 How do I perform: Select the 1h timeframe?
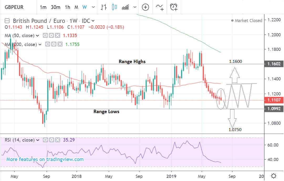[x=68, y=7]
